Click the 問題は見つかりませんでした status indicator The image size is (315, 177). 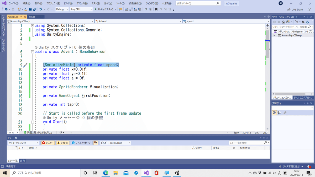pyautogui.click(x=38, y=133)
